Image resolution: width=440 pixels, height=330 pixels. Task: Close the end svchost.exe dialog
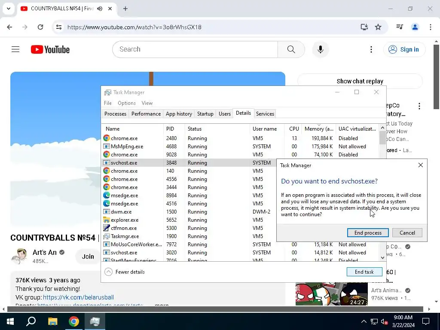420,165
